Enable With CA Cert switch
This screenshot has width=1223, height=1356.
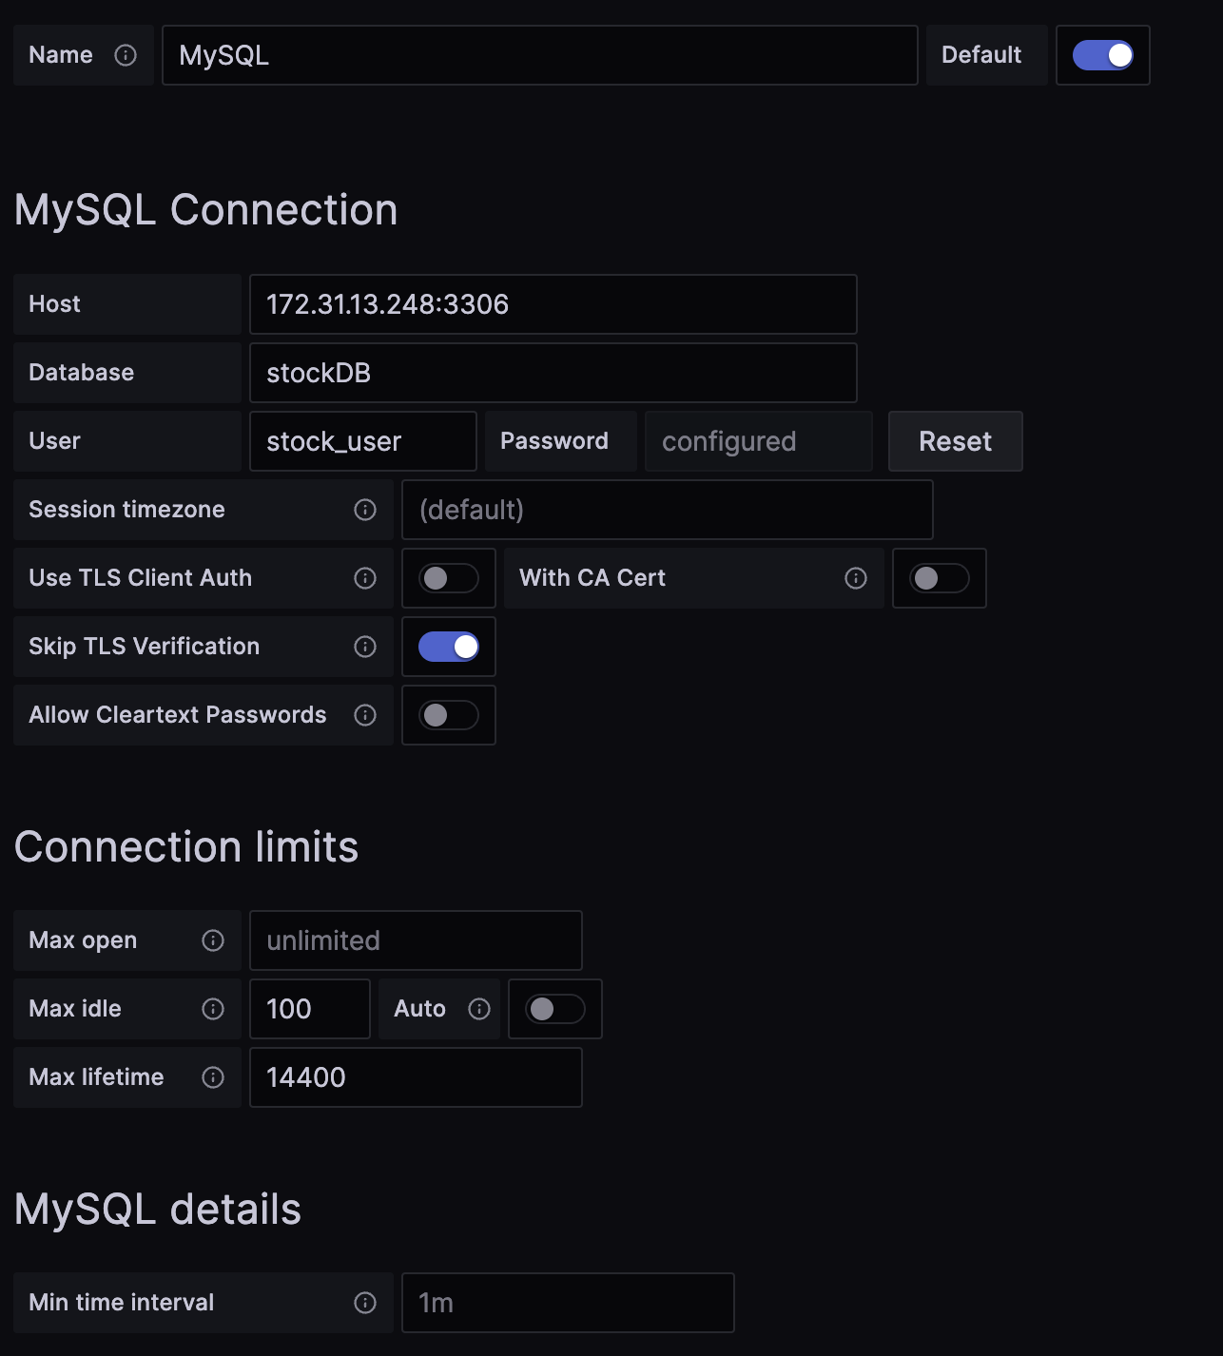[x=940, y=578]
